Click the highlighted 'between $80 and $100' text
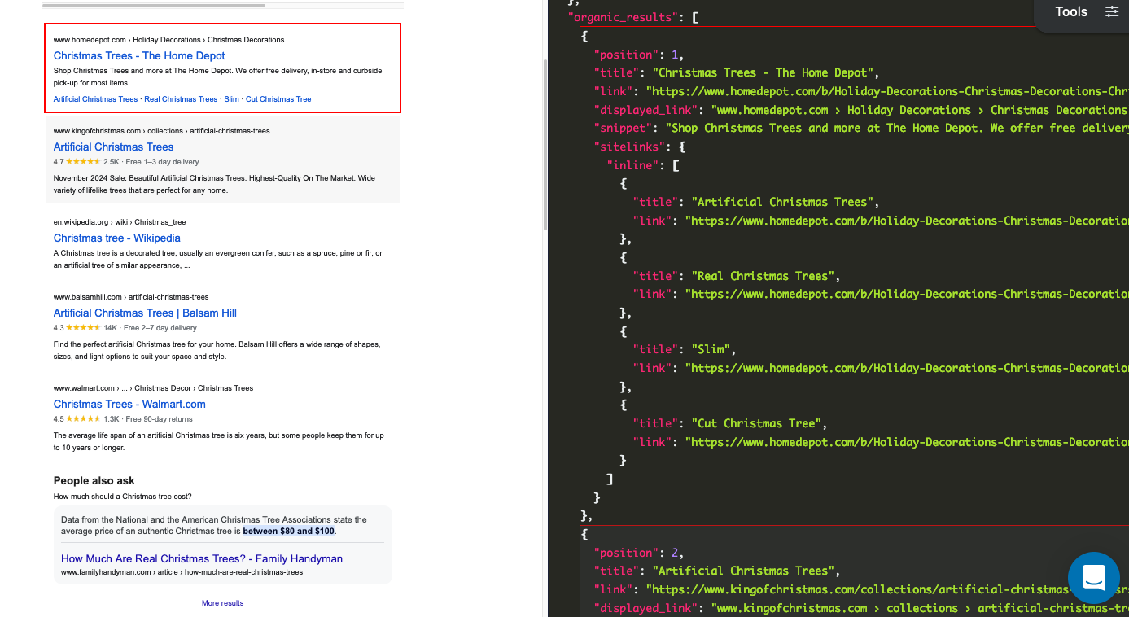 pyautogui.click(x=289, y=531)
